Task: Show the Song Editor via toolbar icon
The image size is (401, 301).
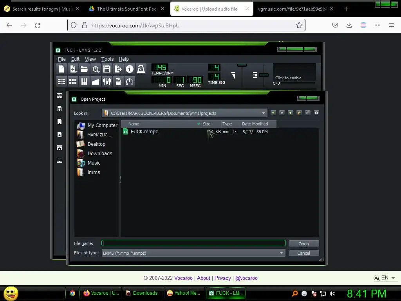Action: click(61, 82)
